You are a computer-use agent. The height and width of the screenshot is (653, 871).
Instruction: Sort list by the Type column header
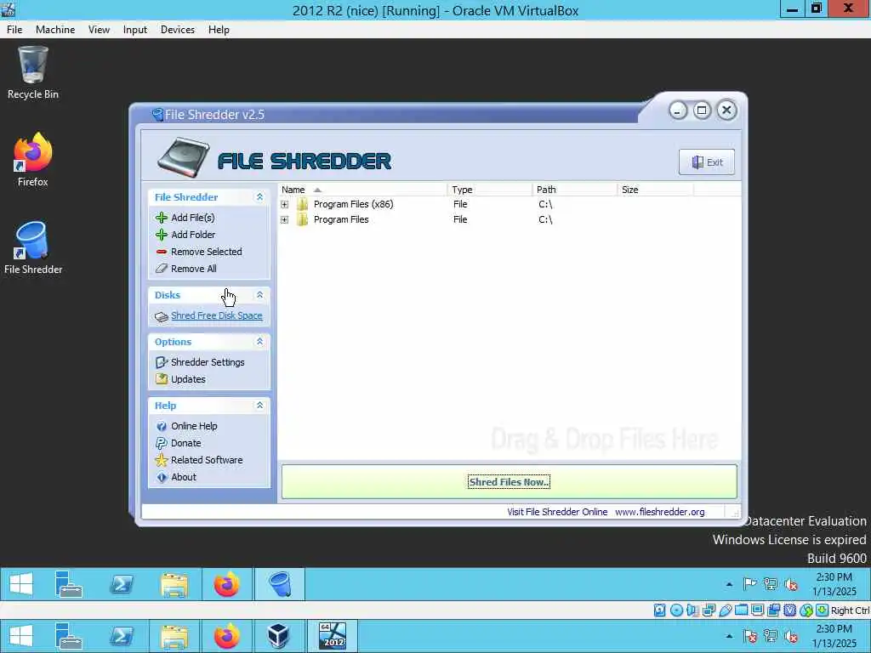pos(490,190)
